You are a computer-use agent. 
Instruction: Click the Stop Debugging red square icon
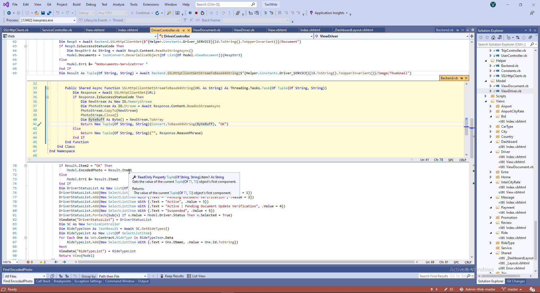pyautogui.click(x=196, y=13)
